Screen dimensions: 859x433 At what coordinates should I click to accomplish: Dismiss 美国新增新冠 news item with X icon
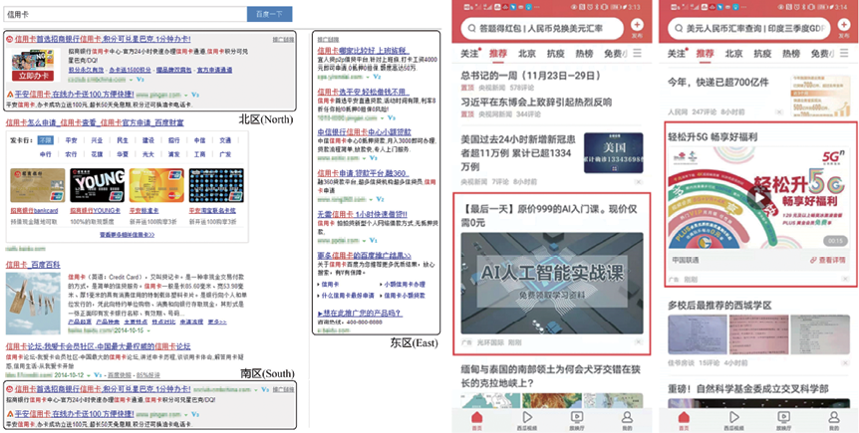(x=638, y=181)
